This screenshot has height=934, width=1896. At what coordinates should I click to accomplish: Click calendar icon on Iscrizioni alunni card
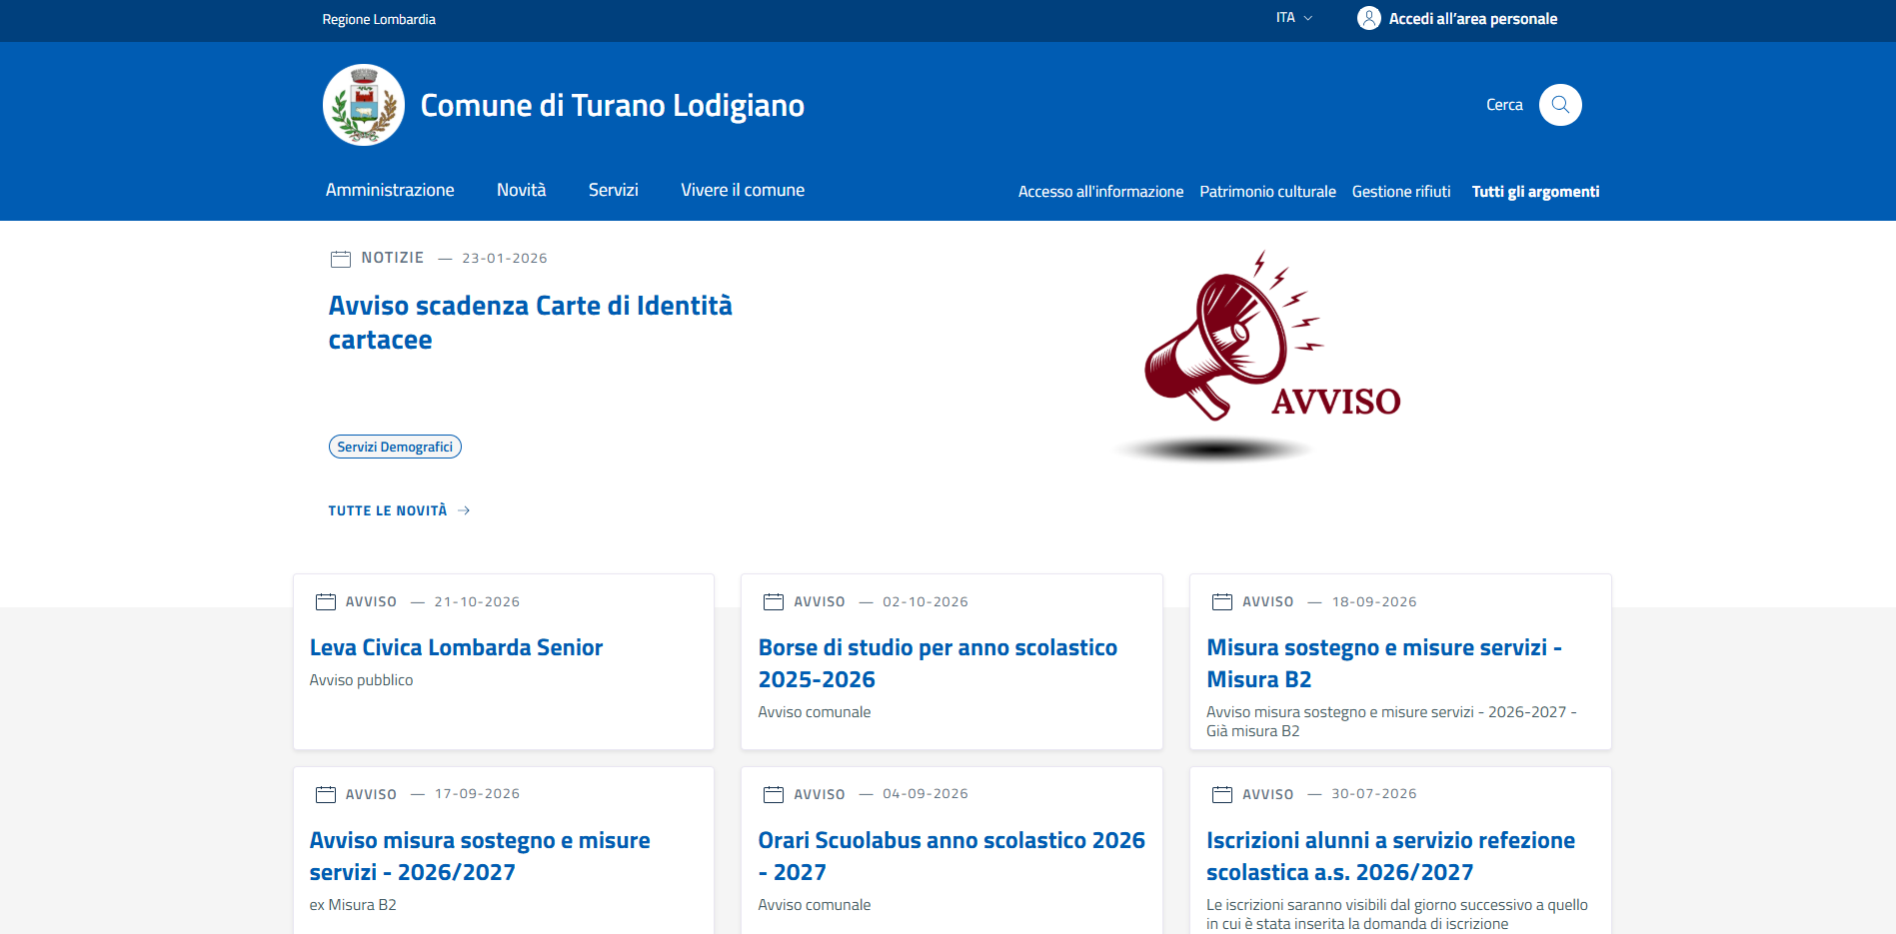click(1222, 794)
